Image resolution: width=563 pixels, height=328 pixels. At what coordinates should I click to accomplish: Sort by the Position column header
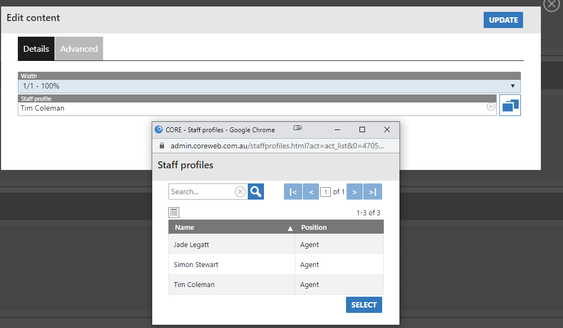(340, 227)
